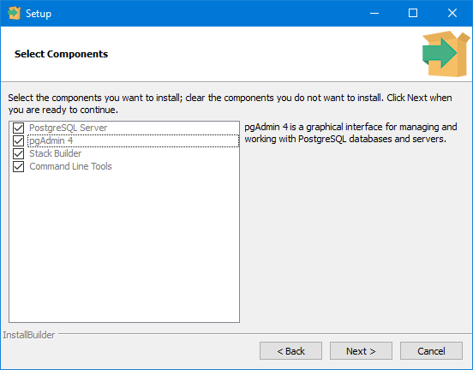Click the large package box logo
The height and width of the screenshot is (370, 473).
[x=446, y=54]
